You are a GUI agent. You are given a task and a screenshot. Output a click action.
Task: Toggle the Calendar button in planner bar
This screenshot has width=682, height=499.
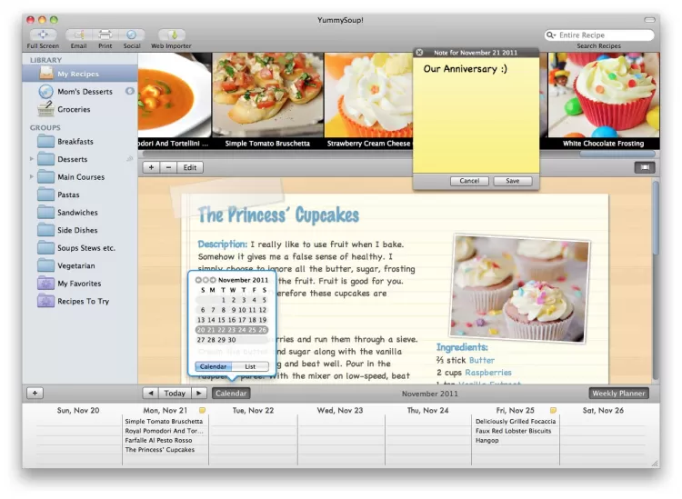coord(230,394)
